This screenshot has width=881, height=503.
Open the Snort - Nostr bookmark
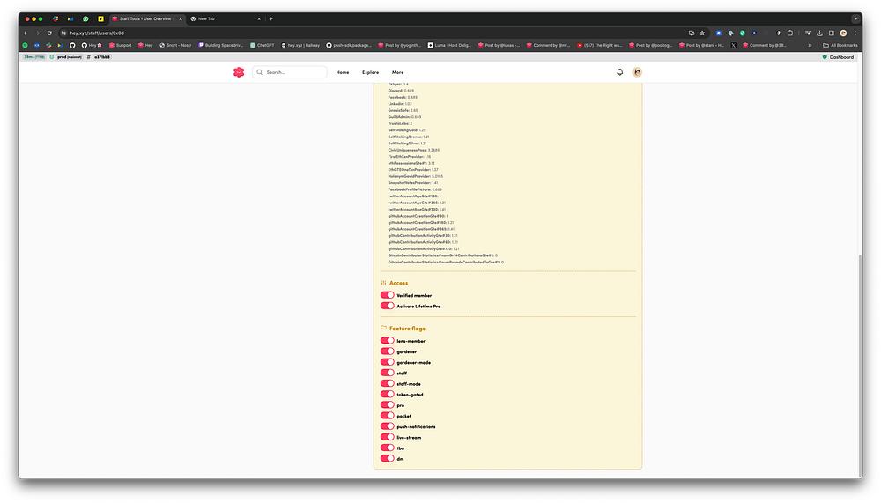(x=176, y=45)
